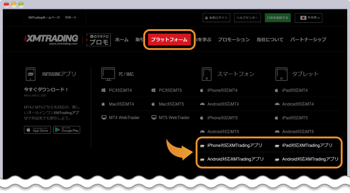Open iPhone対応MT4 link
The height and width of the screenshot is (193, 350).
[x=223, y=90]
